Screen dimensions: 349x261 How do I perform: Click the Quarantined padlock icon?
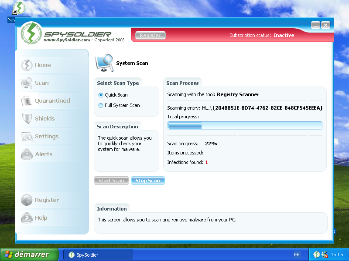tap(26, 101)
